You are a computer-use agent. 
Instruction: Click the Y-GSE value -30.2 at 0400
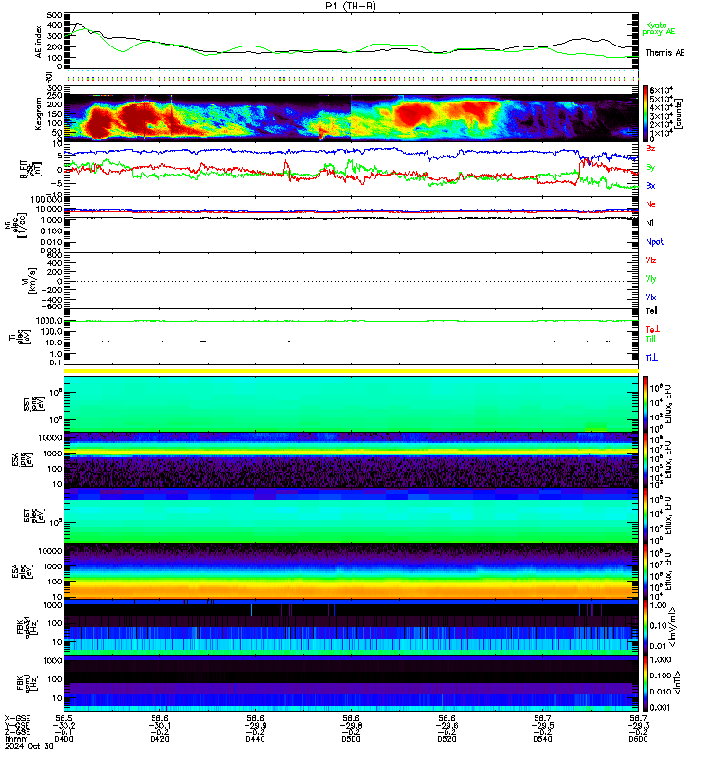point(64,725)
